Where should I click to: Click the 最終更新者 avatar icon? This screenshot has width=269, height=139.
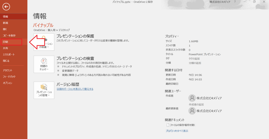192,111
